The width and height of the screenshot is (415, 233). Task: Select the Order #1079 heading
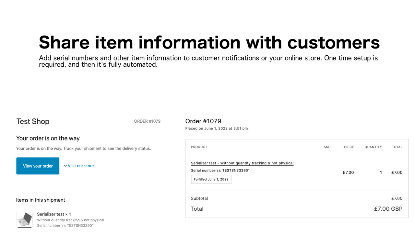pos(203,121)
